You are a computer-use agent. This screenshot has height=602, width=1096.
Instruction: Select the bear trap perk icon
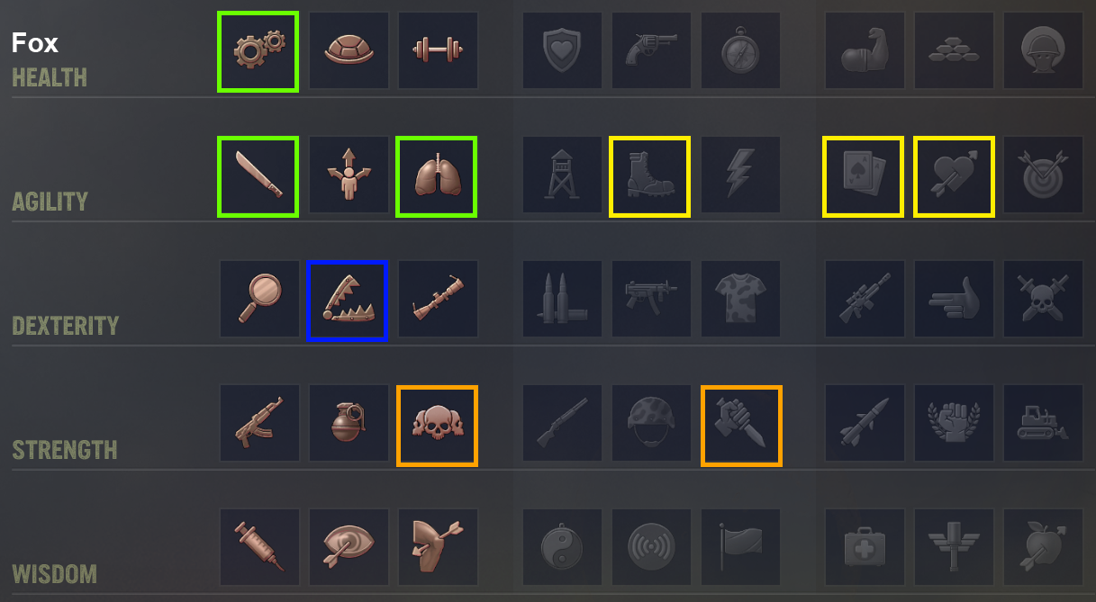coord(348,301)
